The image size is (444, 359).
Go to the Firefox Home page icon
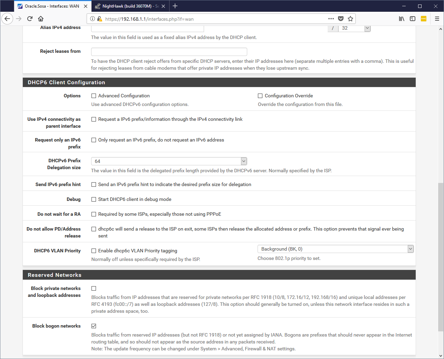tap(41, 19)
